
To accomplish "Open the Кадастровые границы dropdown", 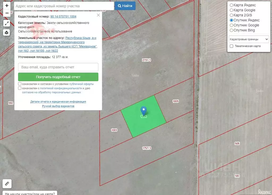I will pos(249,39).
